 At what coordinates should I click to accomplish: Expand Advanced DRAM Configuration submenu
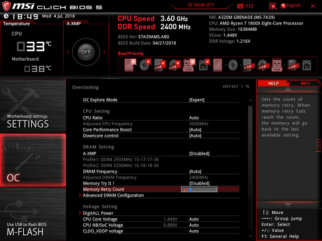113,195
